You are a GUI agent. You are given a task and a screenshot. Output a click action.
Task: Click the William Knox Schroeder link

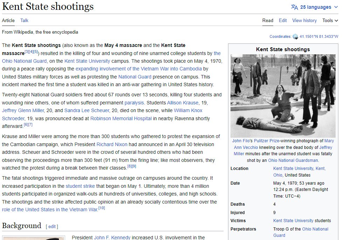click(188, 110)
